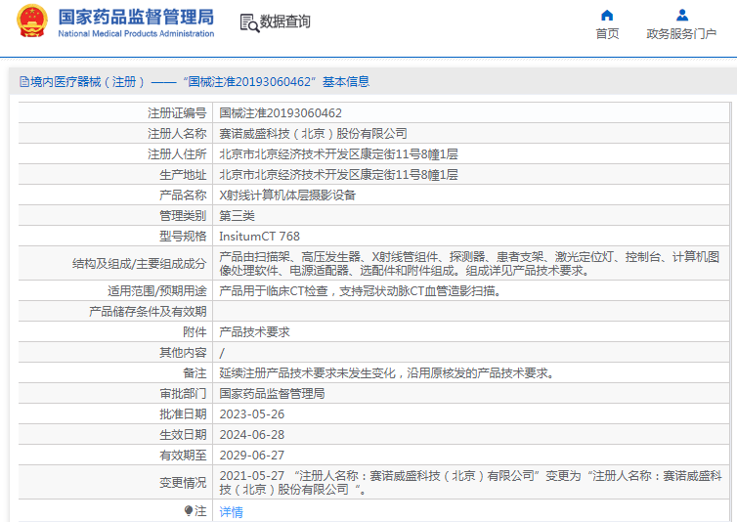
Task: Click the 注册人名称 row label
Action: [x=177, y=134]
